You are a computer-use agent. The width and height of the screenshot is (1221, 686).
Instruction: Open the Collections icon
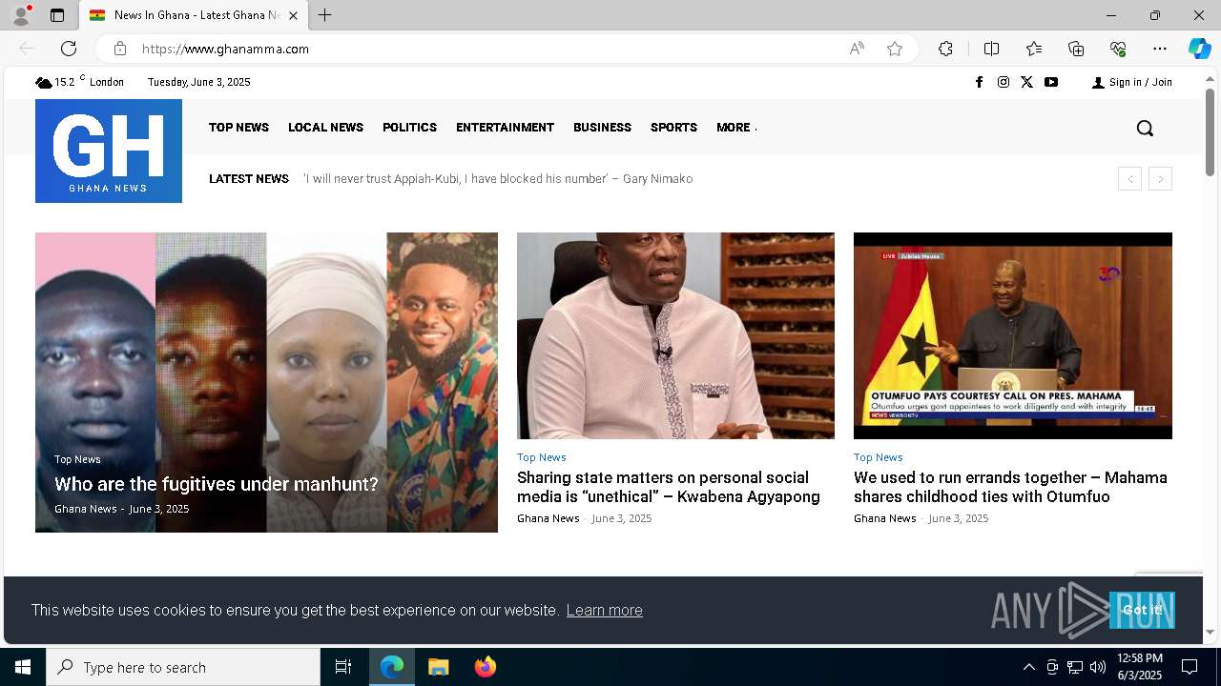pos(1076,49)
